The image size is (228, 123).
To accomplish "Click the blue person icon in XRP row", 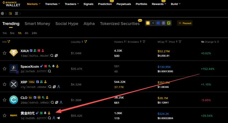I will click(x=59, y=87).
